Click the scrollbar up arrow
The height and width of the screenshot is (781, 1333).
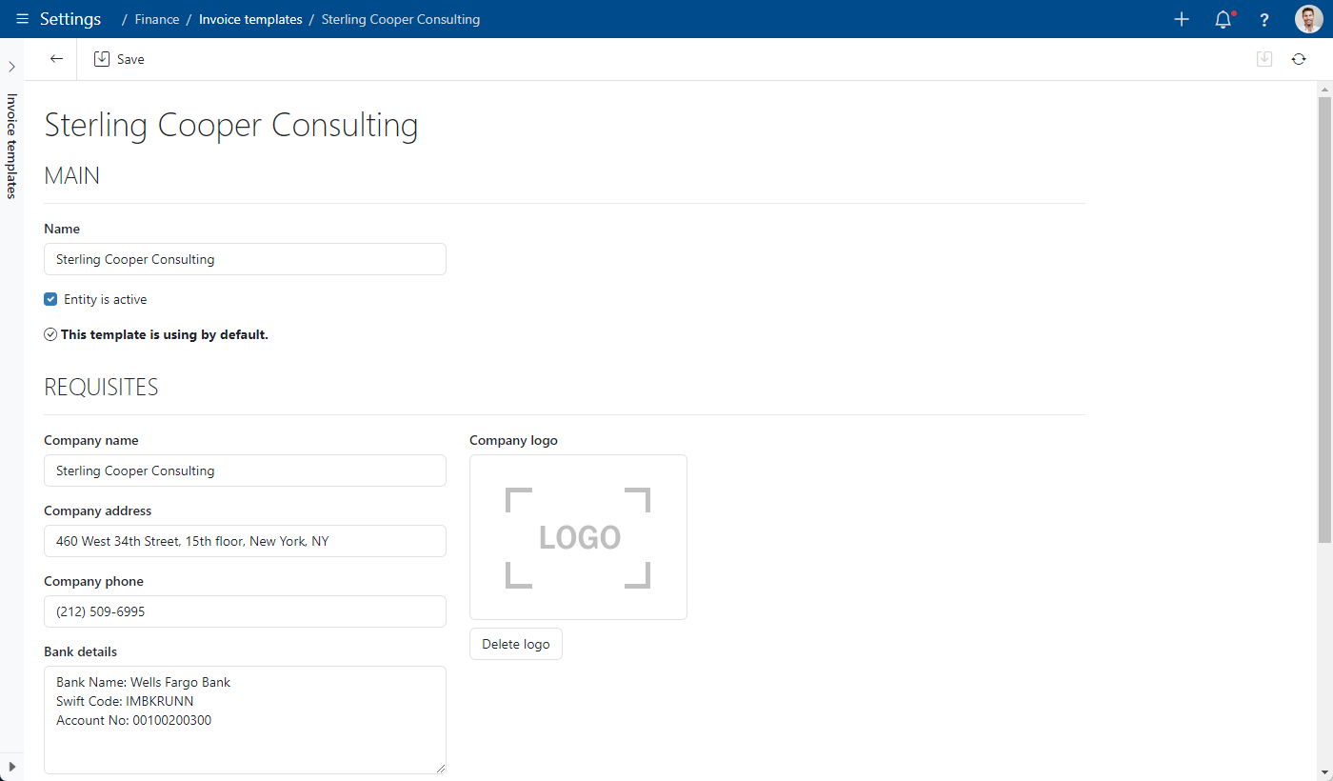1324,88
